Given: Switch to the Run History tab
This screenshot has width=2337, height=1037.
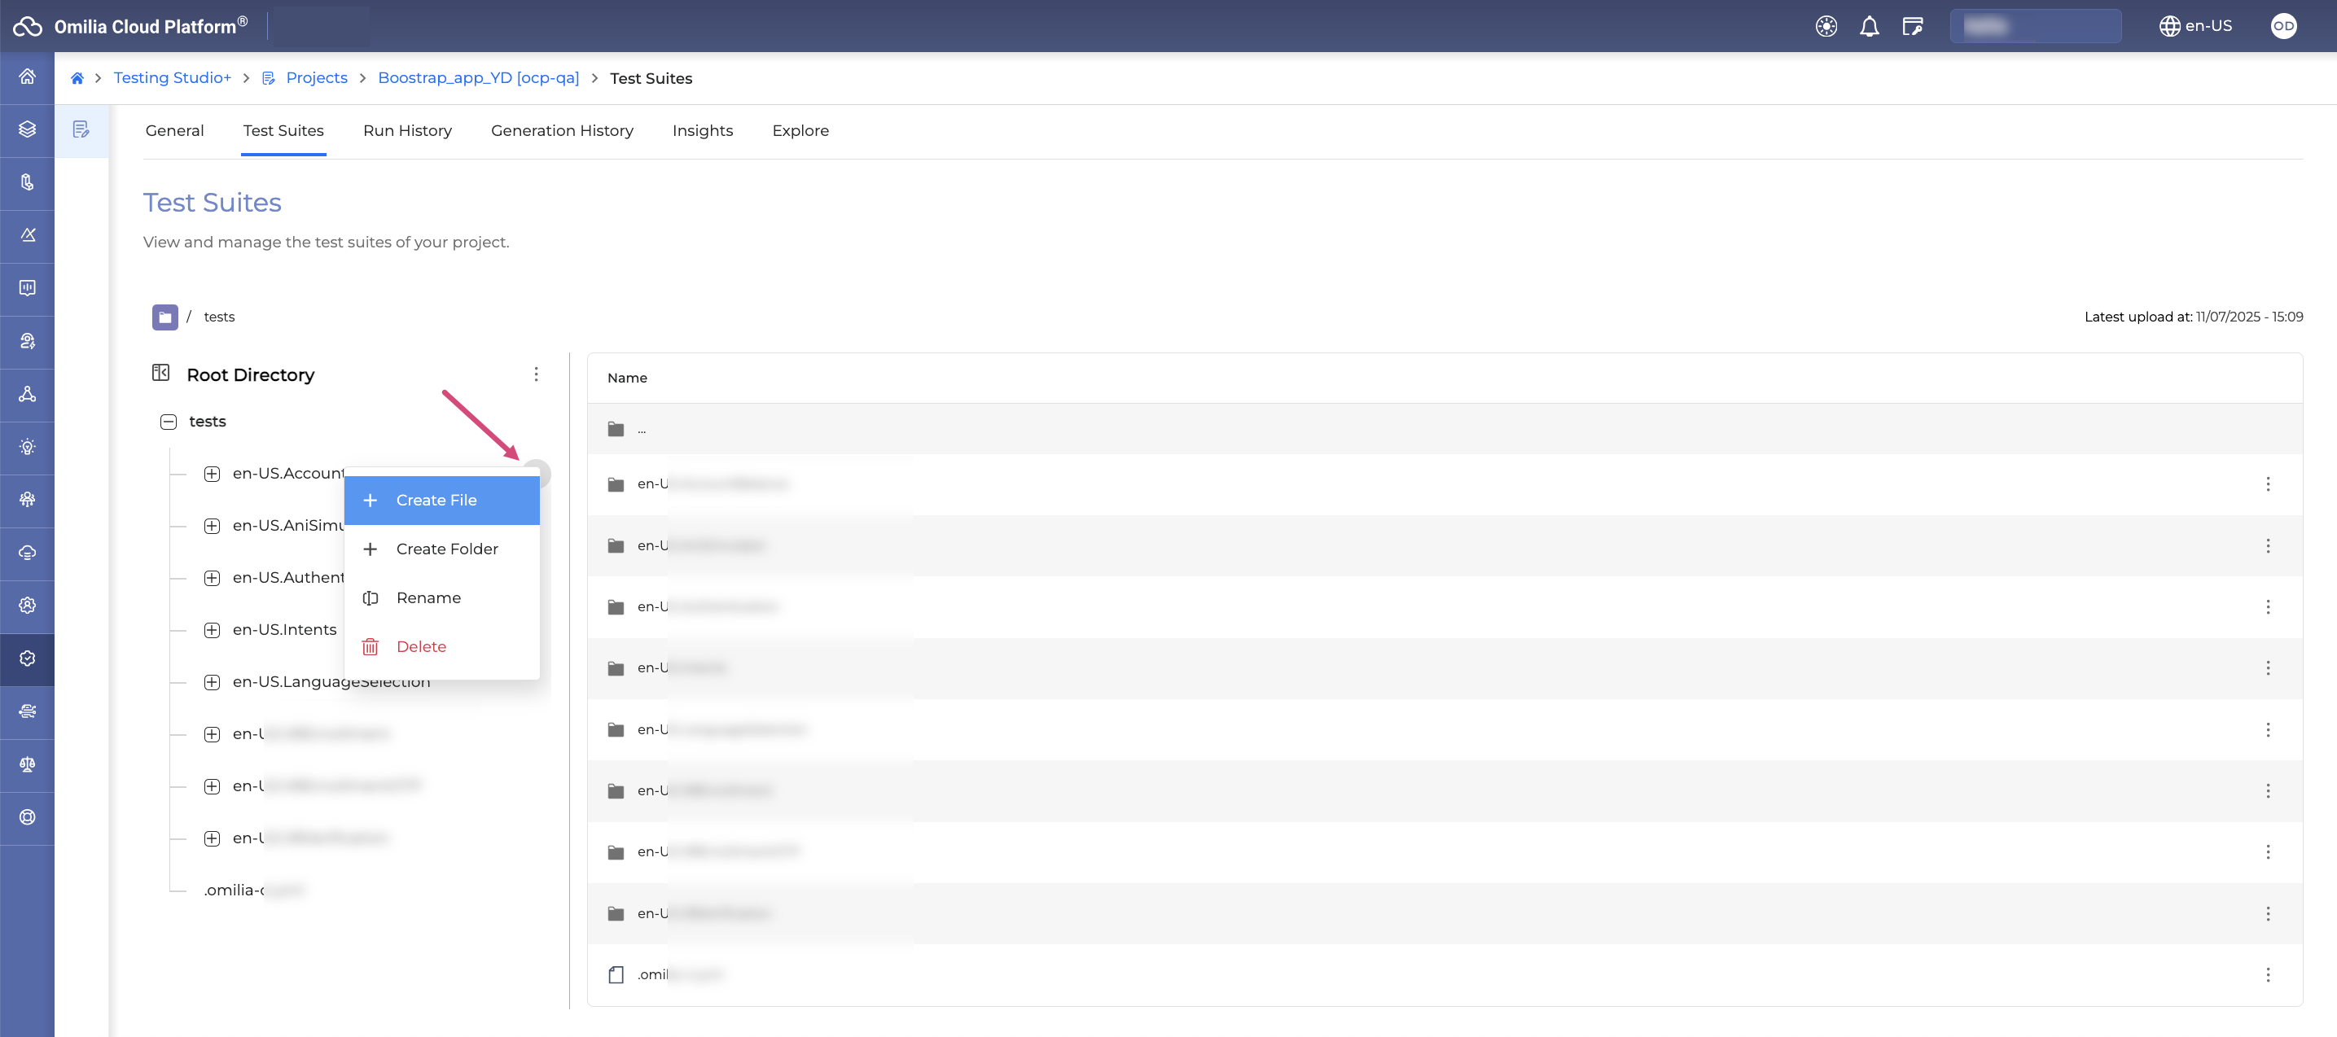Looking at the screenshot, I should (x=407, y=131).
